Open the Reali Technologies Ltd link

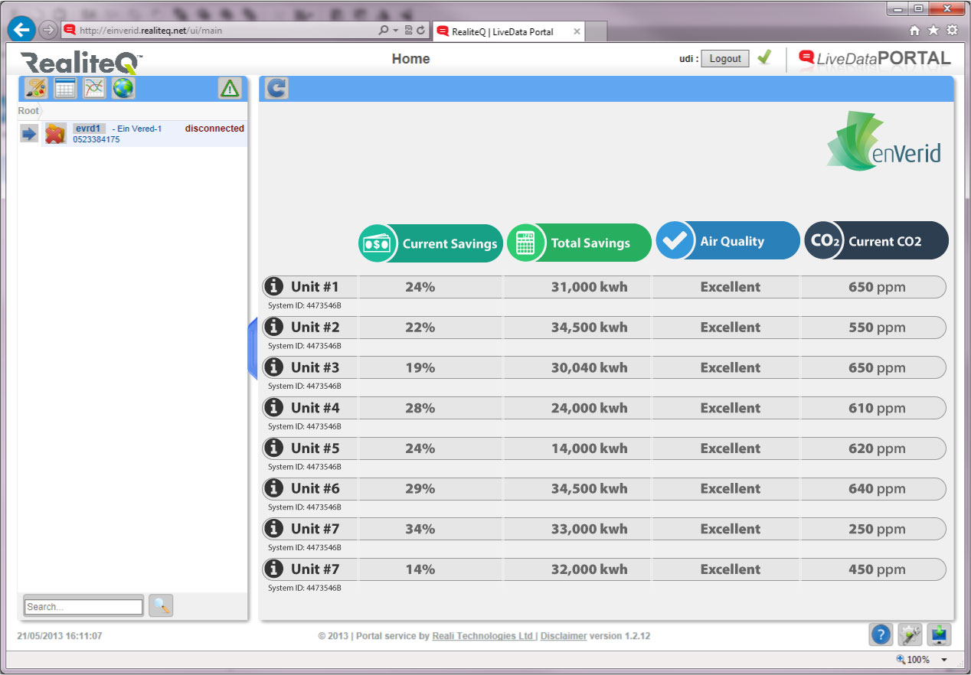(483, 636)
